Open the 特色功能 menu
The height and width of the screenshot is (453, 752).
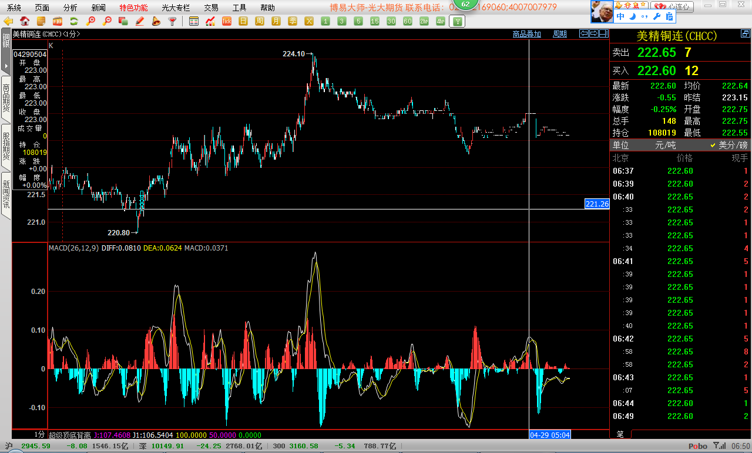[x=133, y=8]
